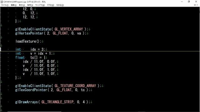Click the Hidemaru document icon in title bar
Screen dimensions: 200x112
[2, 2]
